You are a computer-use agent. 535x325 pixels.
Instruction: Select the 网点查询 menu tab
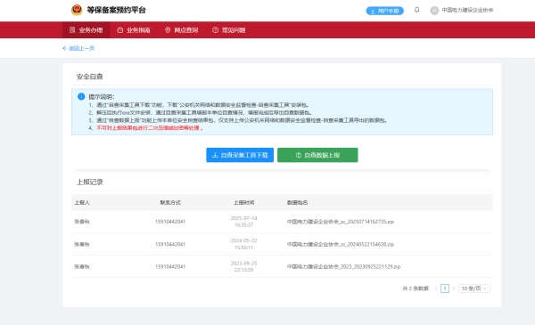[x=181, y=30]
